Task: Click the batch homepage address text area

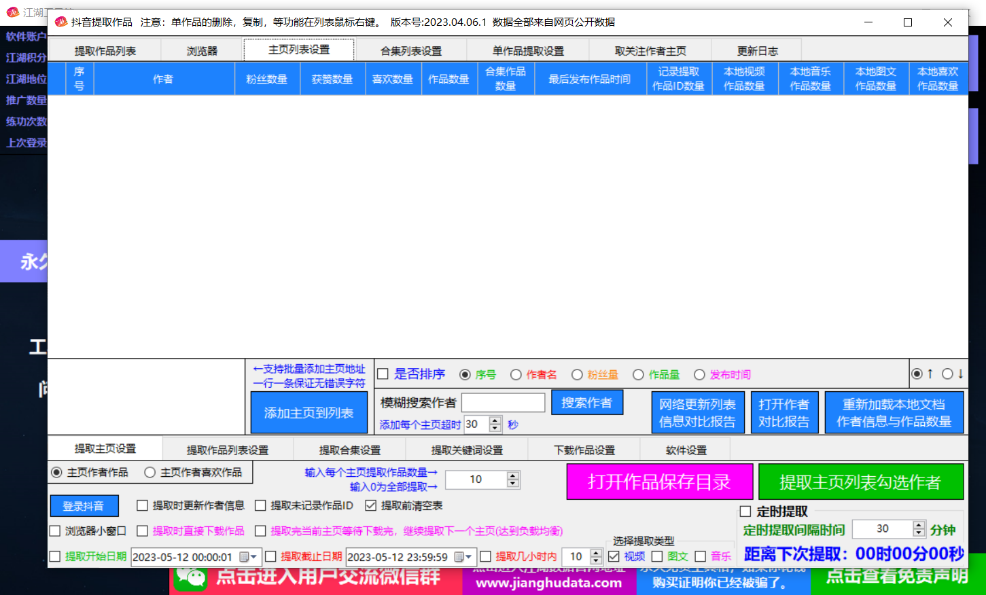Action: click(x=146, y=397)
